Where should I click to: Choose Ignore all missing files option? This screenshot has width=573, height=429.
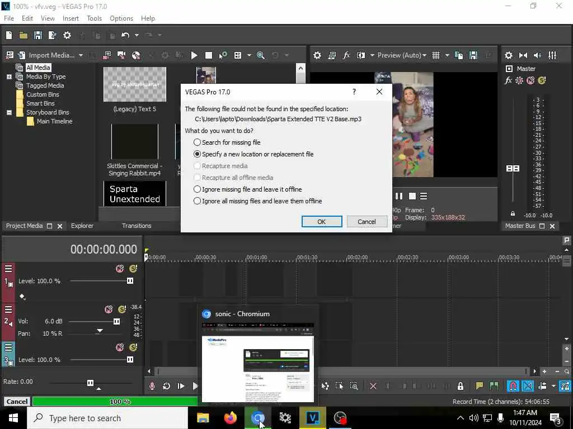tap(257, 201)
